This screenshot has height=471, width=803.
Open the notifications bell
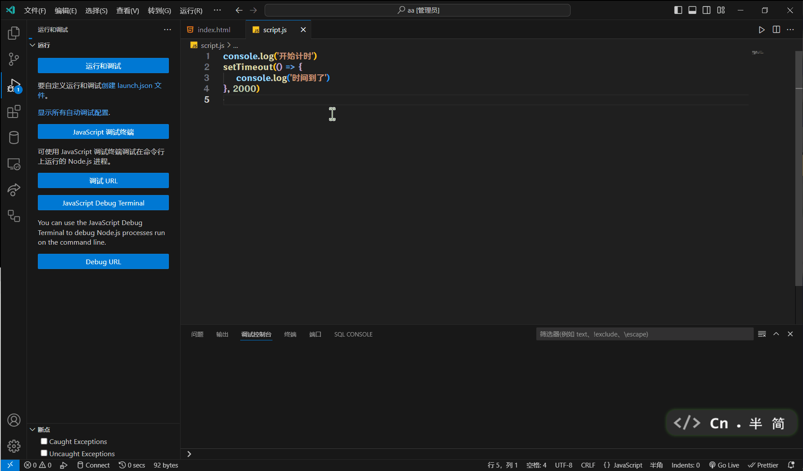[791, 465]
